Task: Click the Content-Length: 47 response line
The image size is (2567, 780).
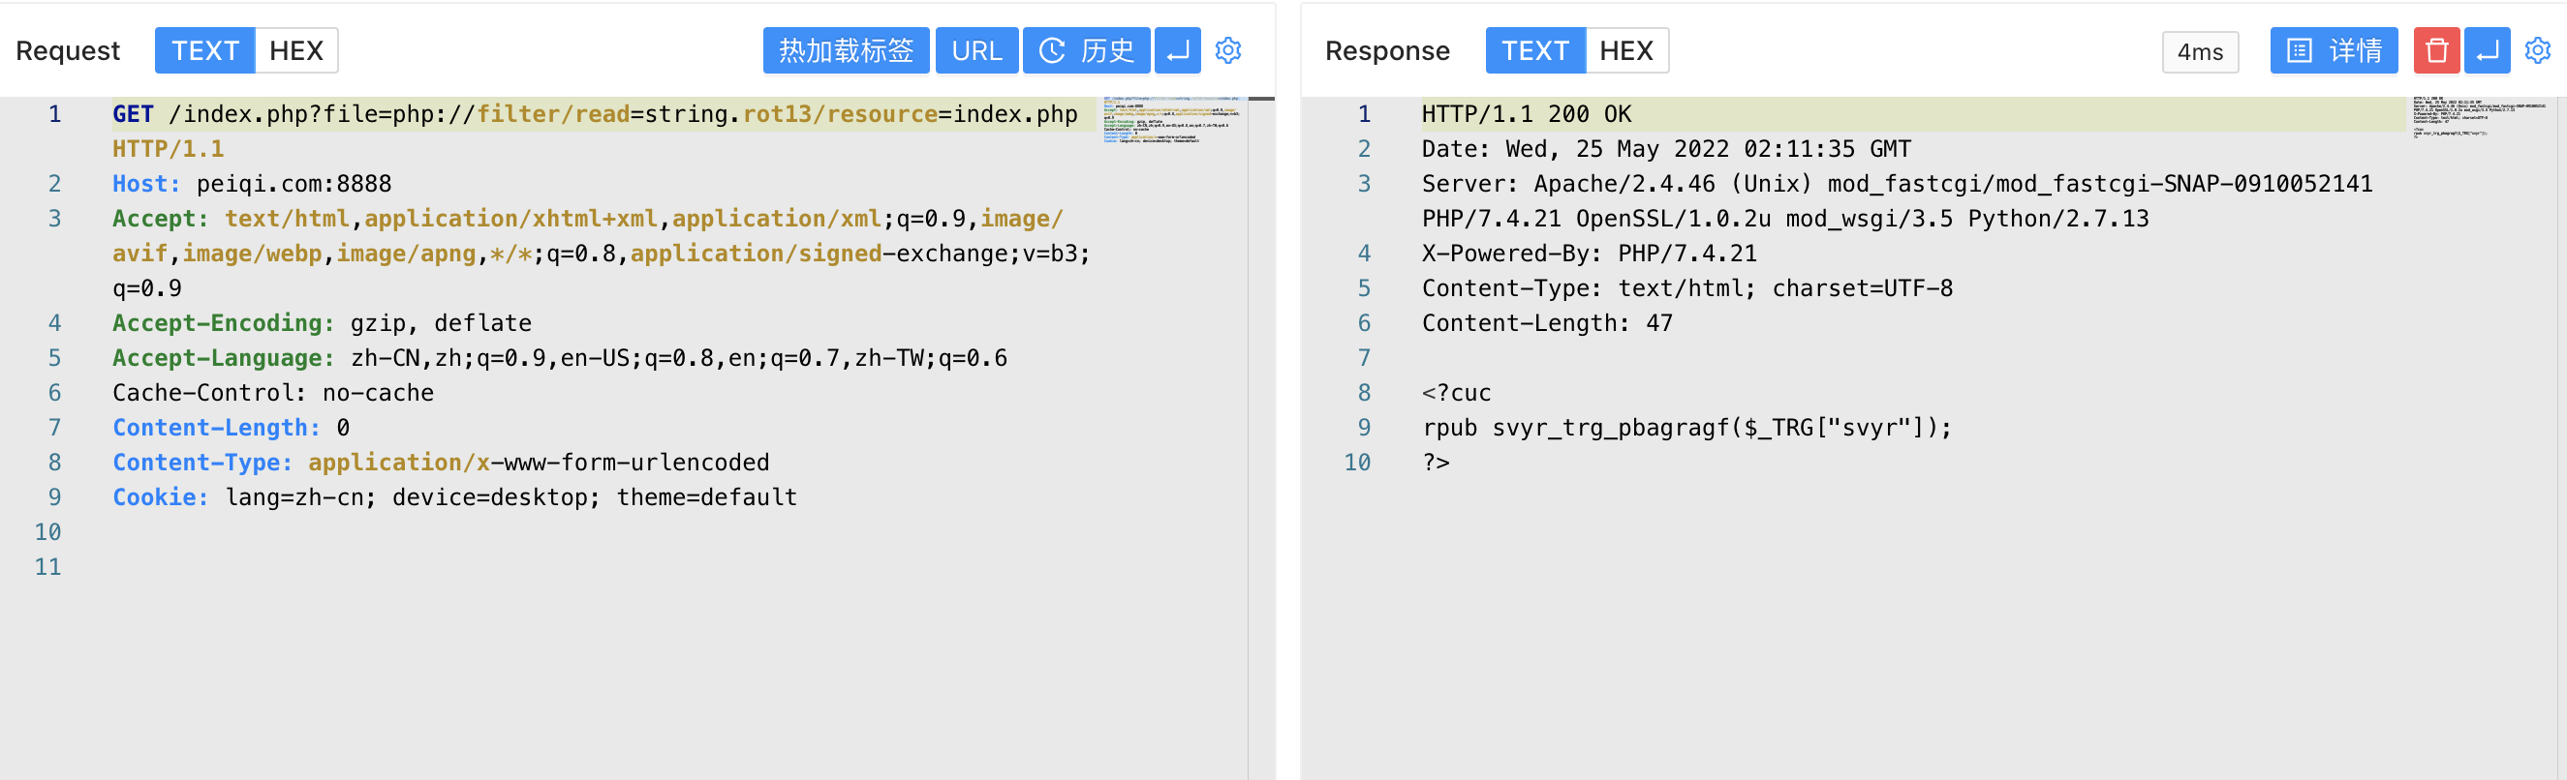Action: coord(1548,324)
